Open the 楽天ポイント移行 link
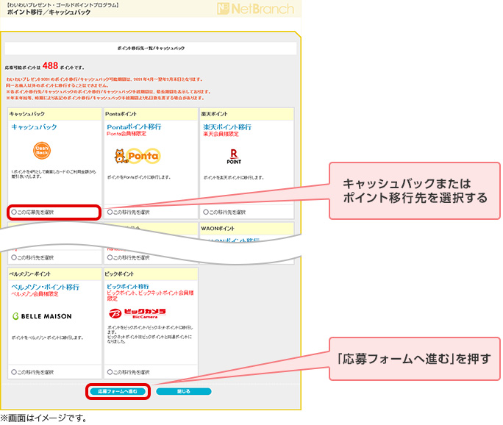The width and height of the screenshot is (503, 425). tap(226, 126)
